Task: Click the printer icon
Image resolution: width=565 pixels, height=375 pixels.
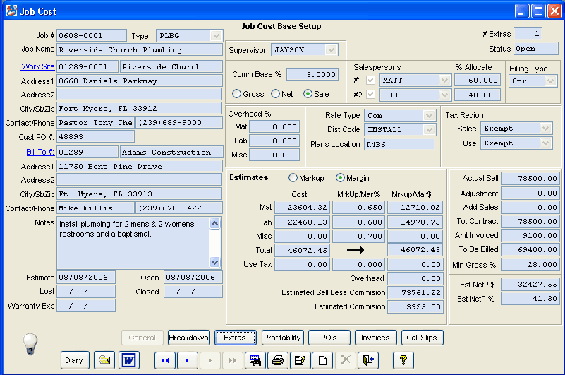Action: (x=278, y=360)
